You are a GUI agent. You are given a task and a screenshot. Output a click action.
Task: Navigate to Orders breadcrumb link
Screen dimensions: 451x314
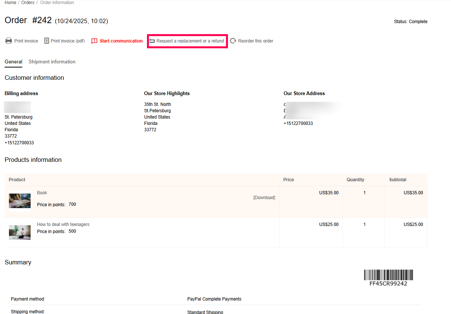pyautogui.click(x=28, y=3)
